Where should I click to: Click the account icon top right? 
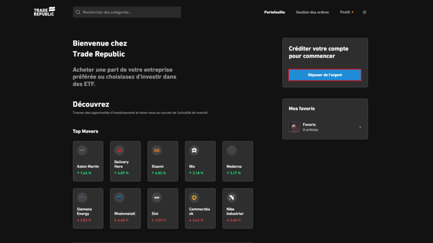pos(365,12)
